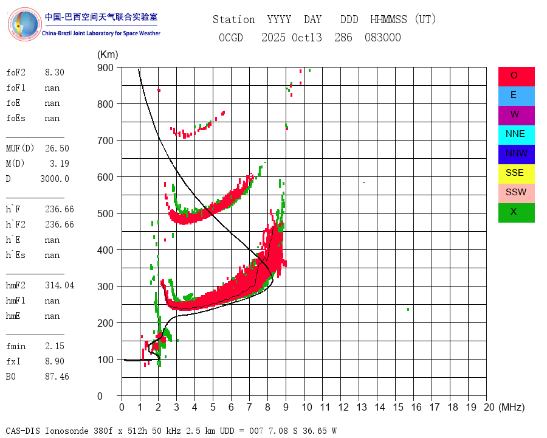Click the D value 3000.0

55,178
